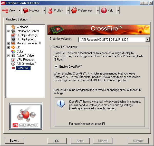Open the Hotkeys menu label
The height and width of the screenshot is (146, 154).
pyautogui.click(x=34, y=11)
